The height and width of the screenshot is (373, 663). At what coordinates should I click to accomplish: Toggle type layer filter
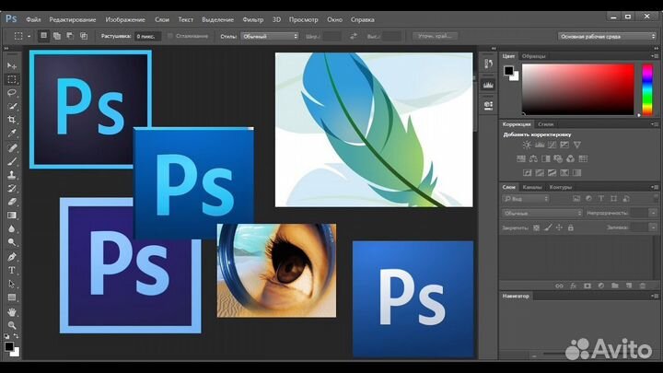[600, 198]
